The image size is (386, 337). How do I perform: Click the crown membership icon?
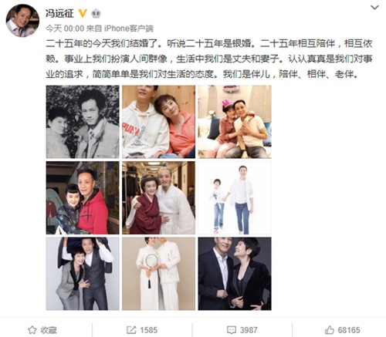96,13
